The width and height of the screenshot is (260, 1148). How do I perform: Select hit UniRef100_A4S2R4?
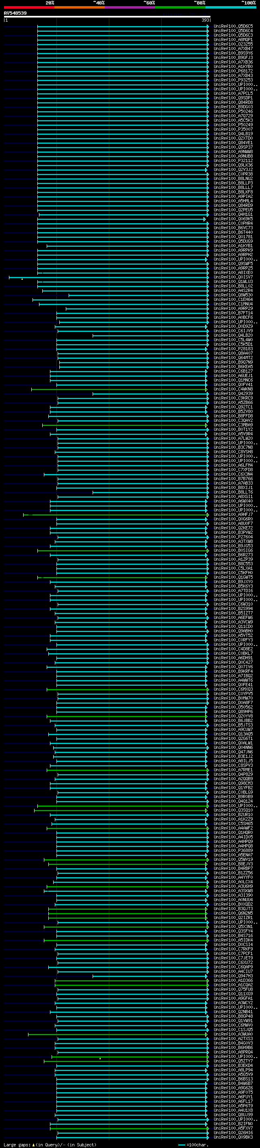[233, 291]
